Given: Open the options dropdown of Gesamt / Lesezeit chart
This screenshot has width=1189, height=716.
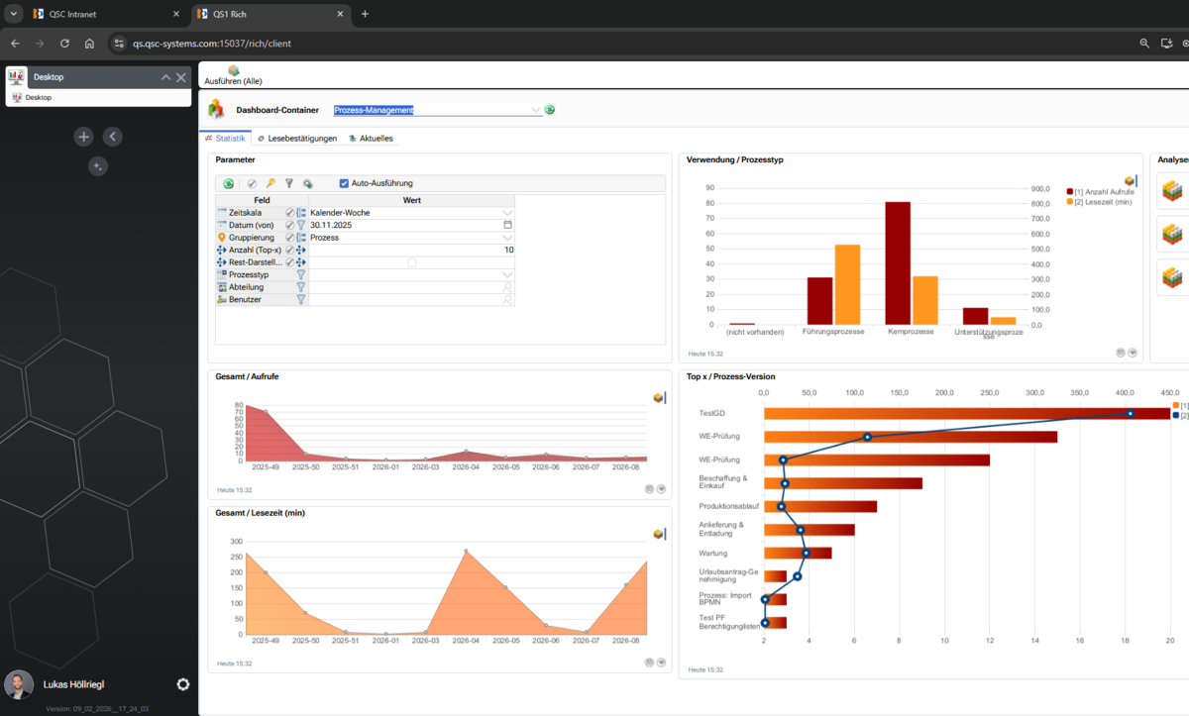Looking at the screenshot, I should pos(661,663).
